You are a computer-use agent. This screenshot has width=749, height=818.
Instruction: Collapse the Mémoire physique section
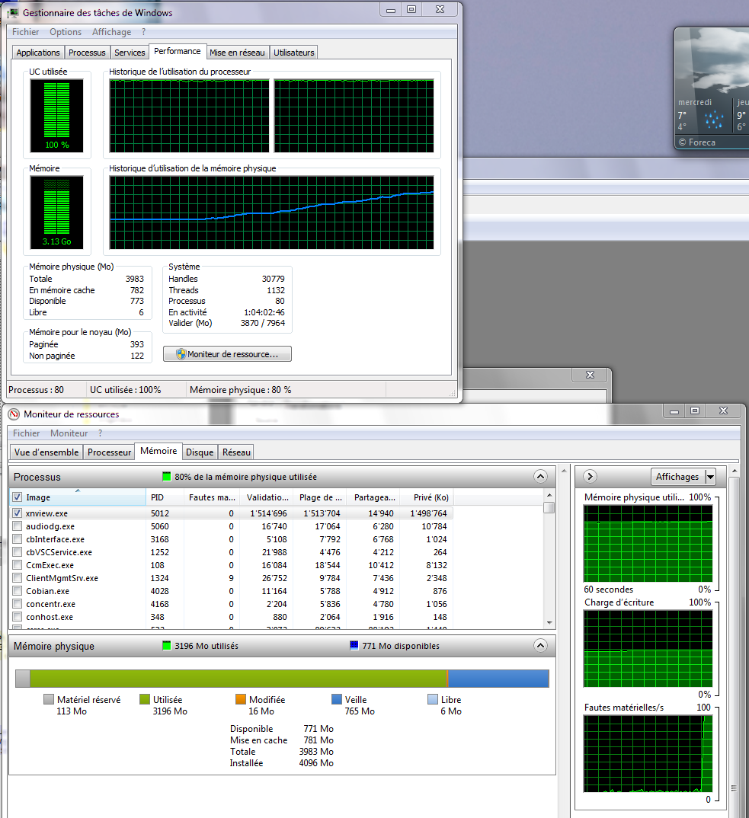pos(541,646)
